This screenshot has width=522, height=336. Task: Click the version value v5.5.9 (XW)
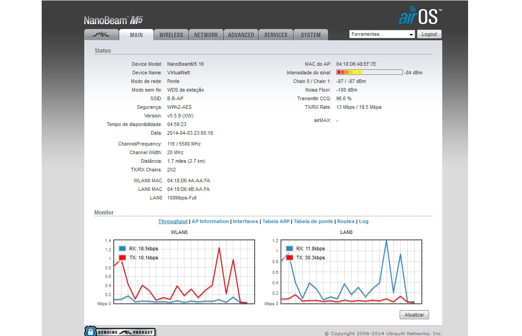coord(180,116)
